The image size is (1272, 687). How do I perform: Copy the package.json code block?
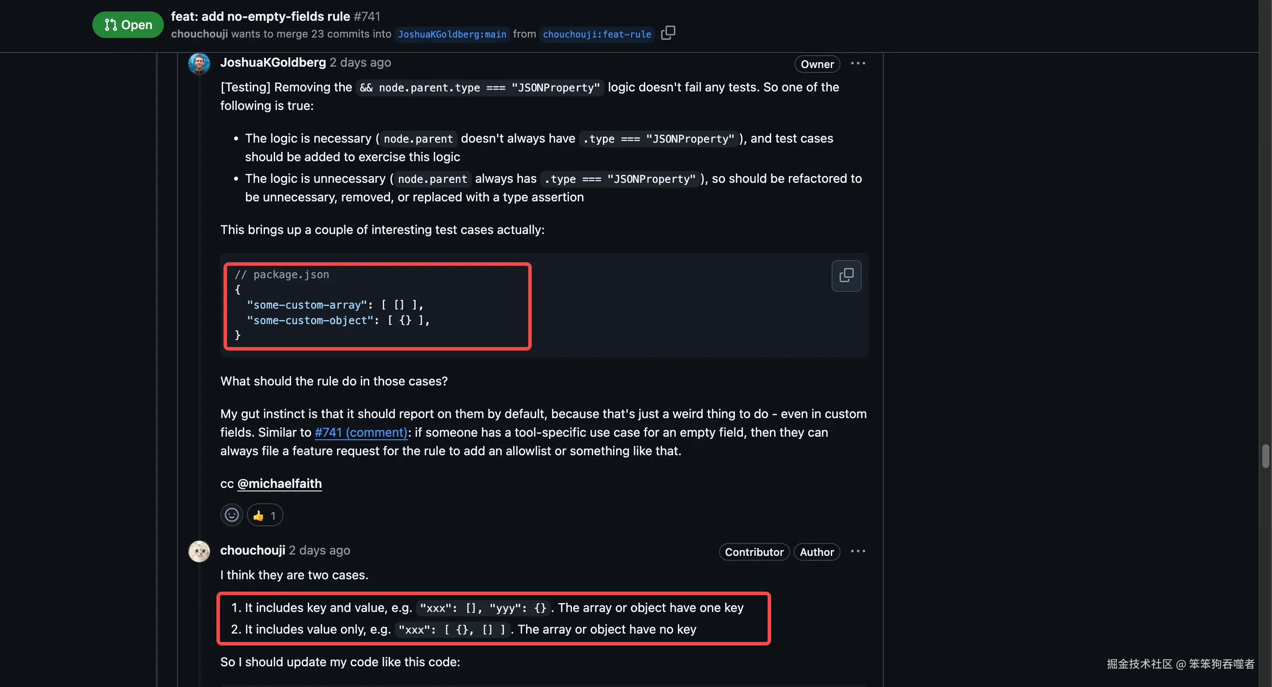pos(846,276)
